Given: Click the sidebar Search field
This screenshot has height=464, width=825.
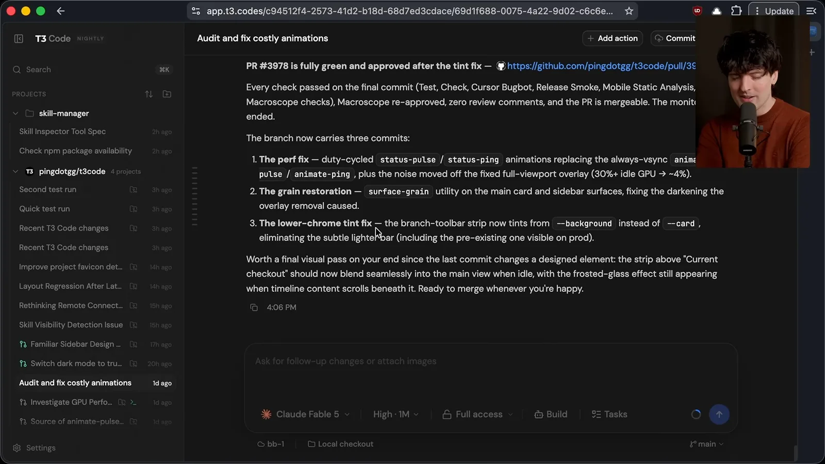Looking at the screenshot, I should pyautogui.click(x=93, y=70).
